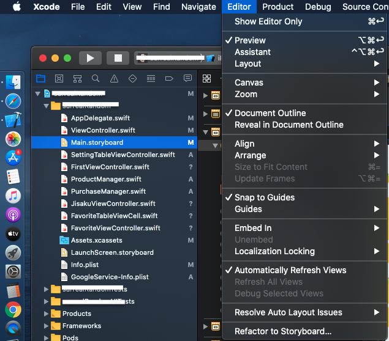
Task: Choose Refactor to Storyboard…
Action: [x=304, y=331]
